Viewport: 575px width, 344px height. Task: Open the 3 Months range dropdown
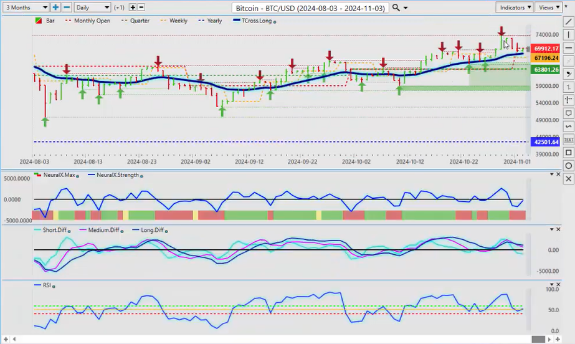point(25,7)
